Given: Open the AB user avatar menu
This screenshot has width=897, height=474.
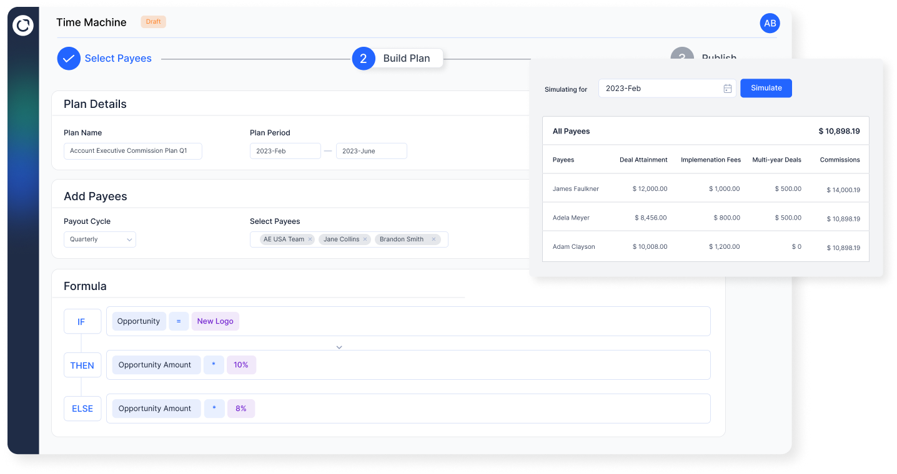Looking at the screenshot, I should [x=770, y=23].
